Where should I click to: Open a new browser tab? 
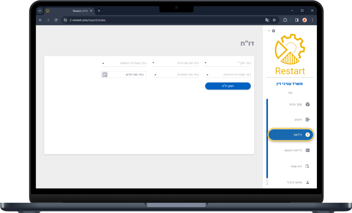99,11
